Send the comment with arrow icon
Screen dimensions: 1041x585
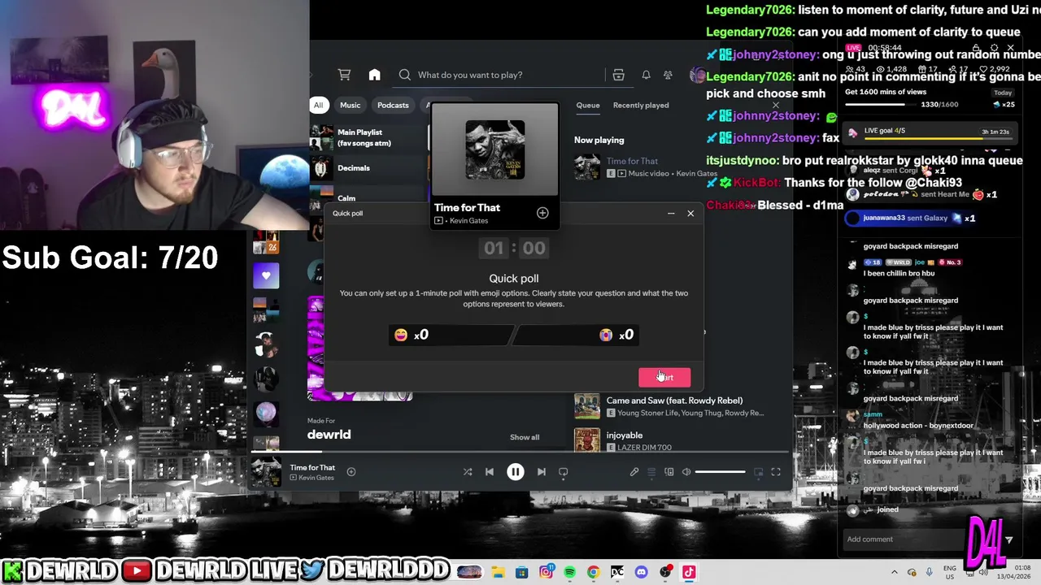1008,539
